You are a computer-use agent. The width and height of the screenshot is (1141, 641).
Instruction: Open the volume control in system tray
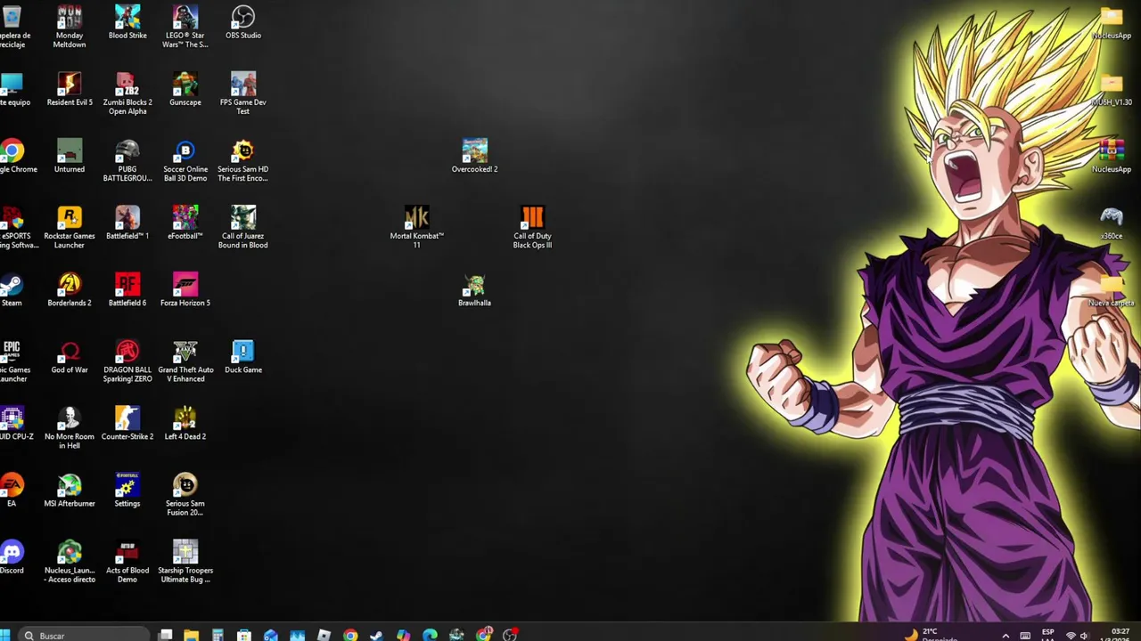[x=1084, y=636]
